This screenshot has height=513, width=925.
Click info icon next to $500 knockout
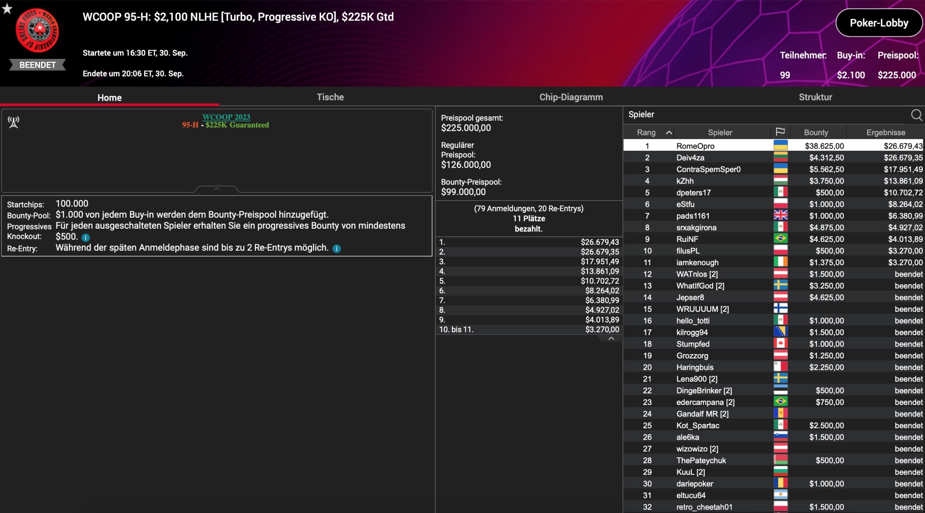pyautogui.click(x=86, y=237)
